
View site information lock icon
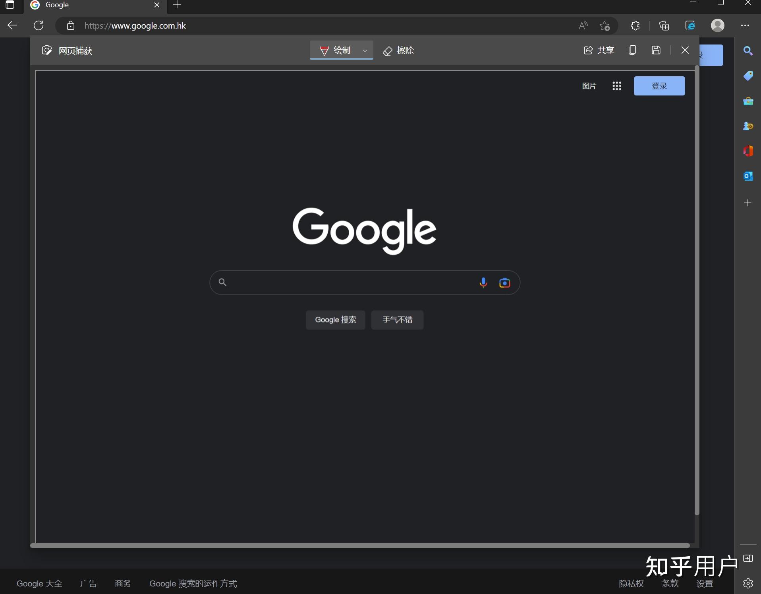coord(71,26)
